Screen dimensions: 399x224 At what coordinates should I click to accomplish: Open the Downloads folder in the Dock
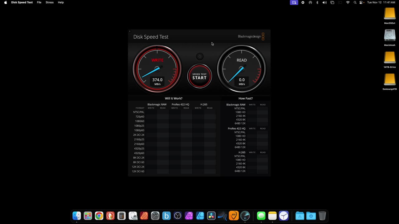pyautogui.click(x=311, y=216)
